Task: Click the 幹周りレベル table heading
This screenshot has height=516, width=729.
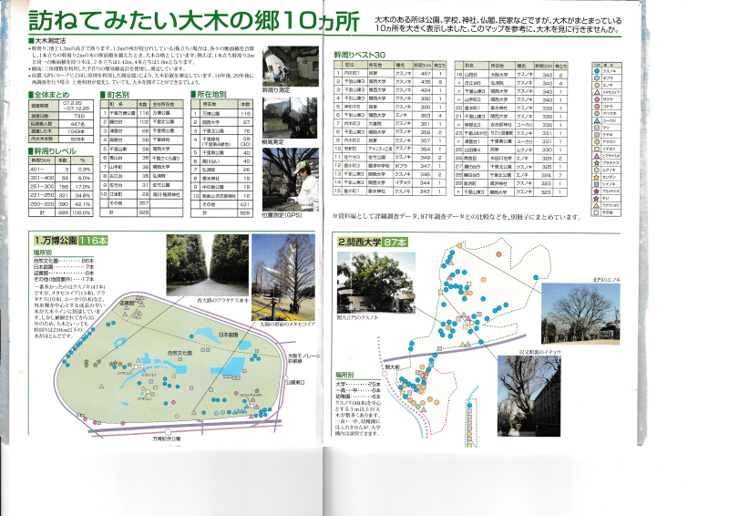Action: tap(52, 151)
